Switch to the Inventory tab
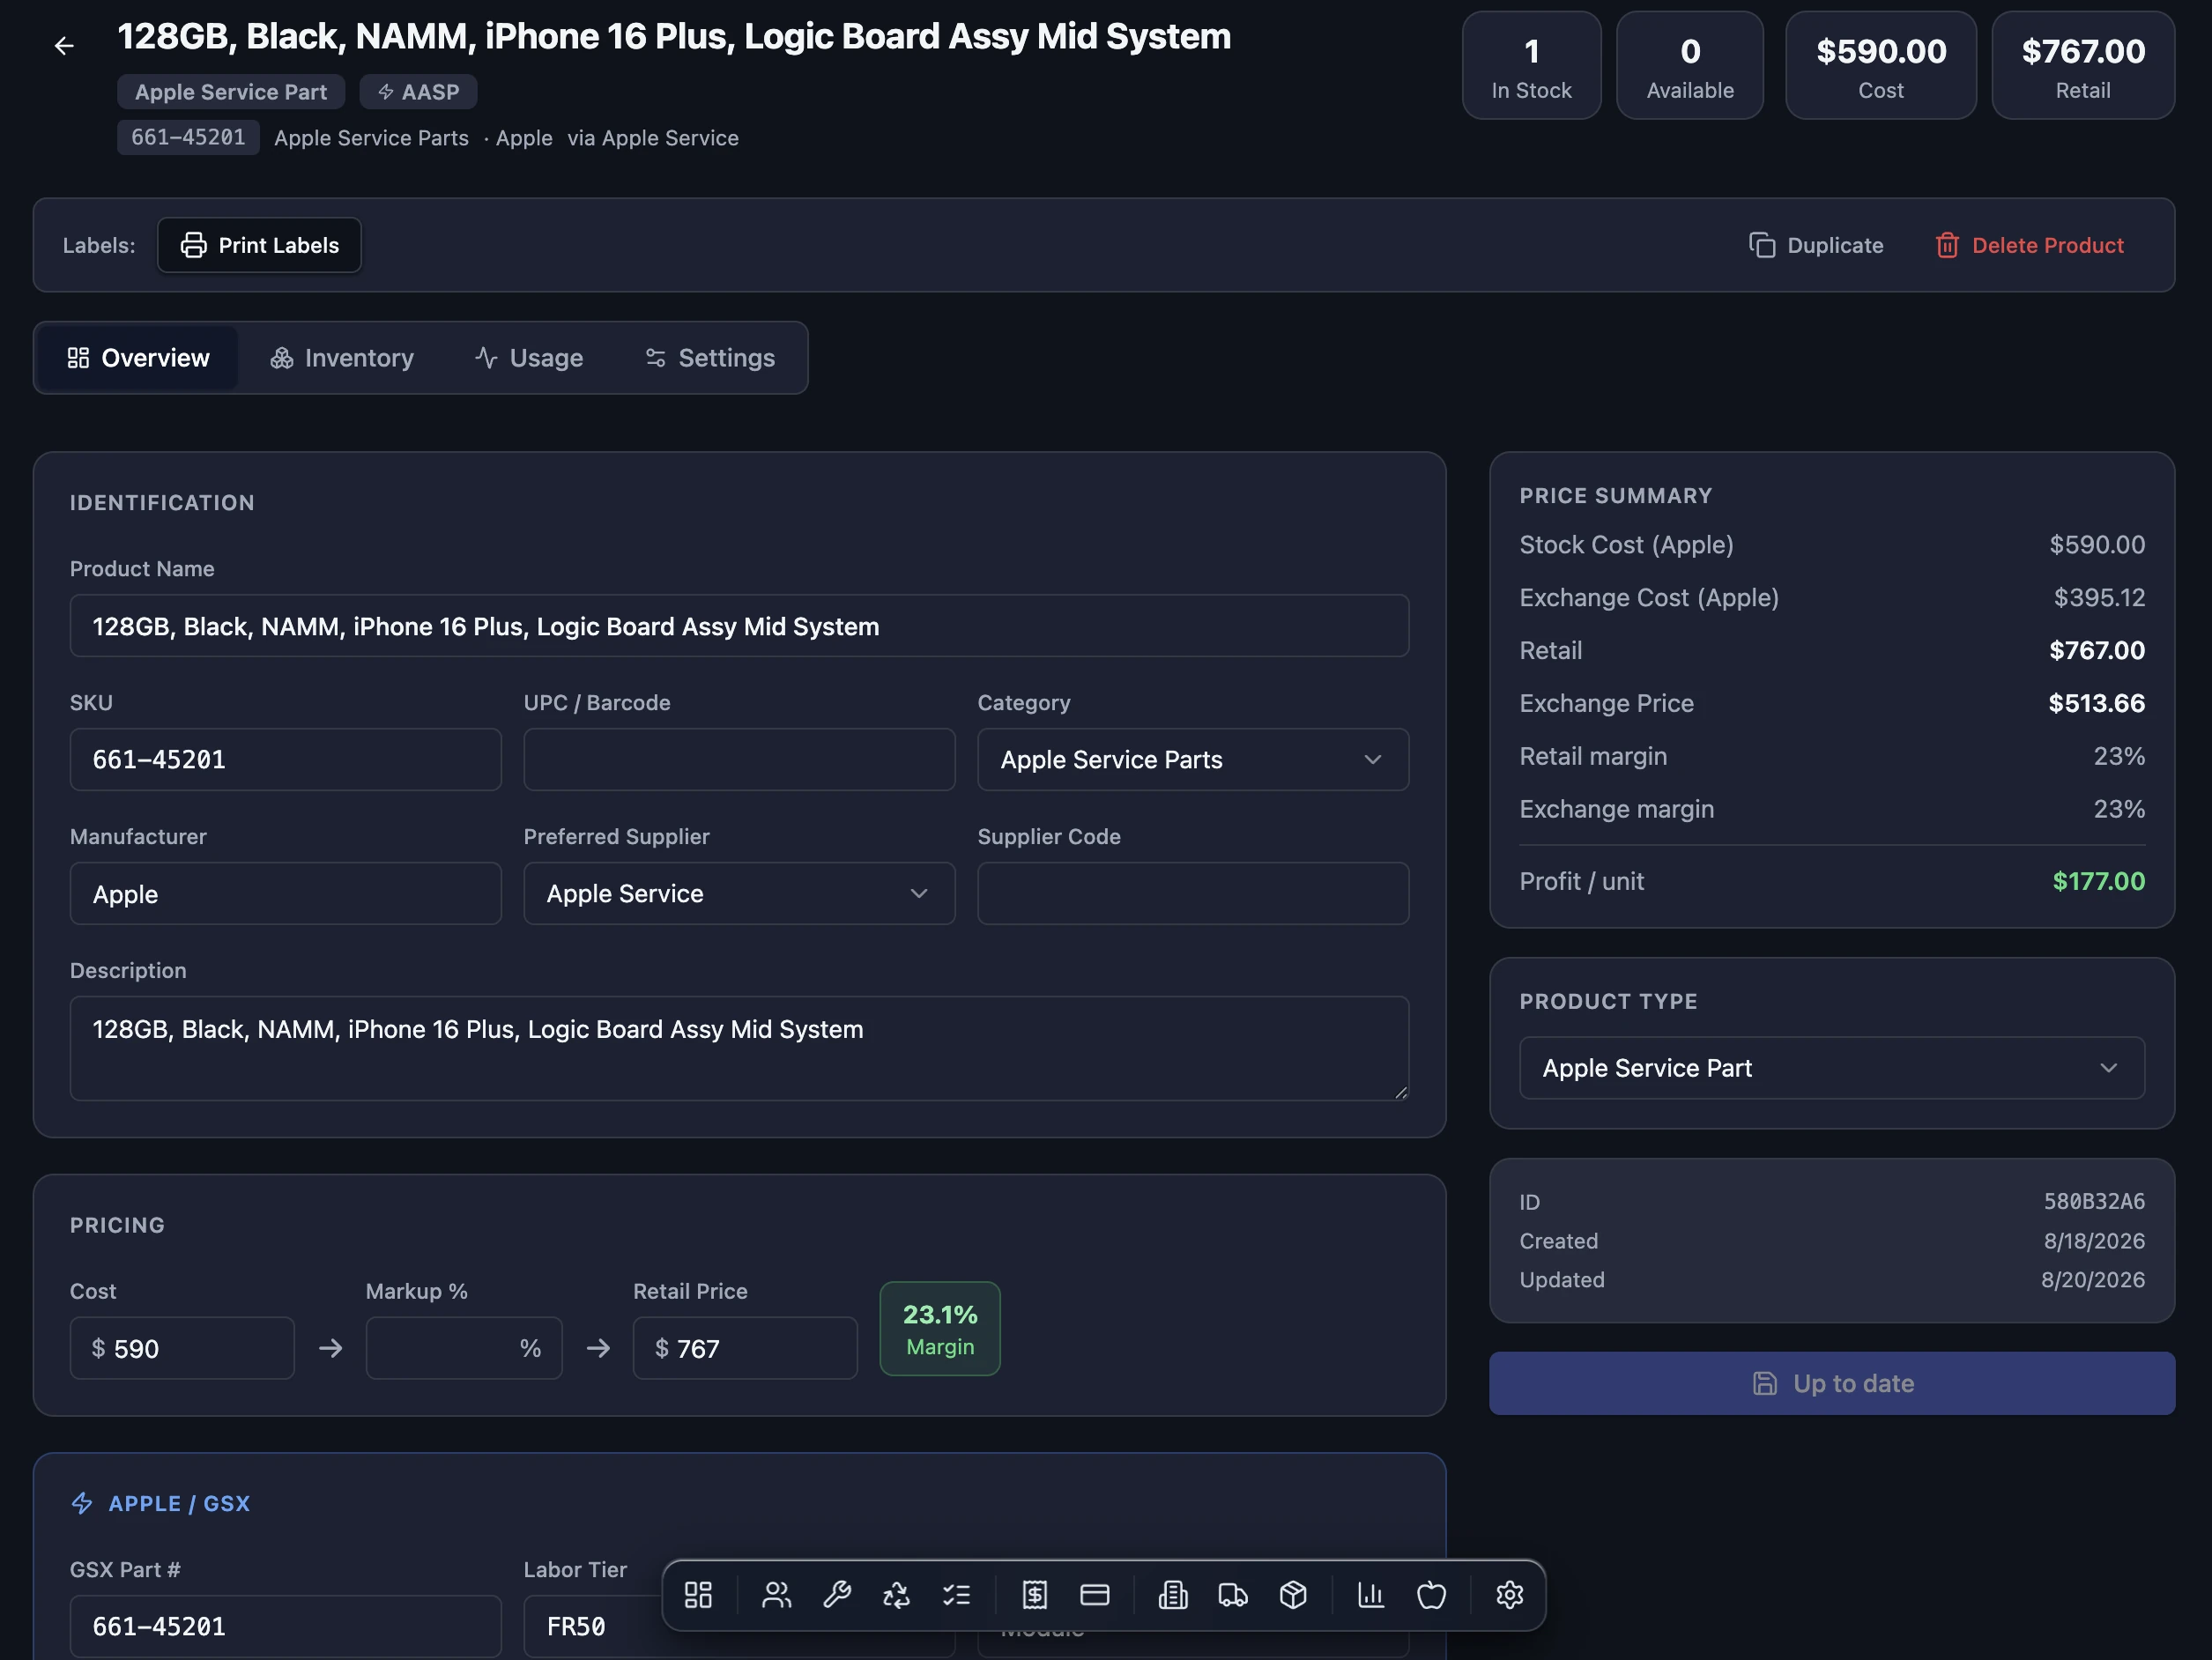The height and width of the screenshot is (1660, 2212). [x=342, y=358]
